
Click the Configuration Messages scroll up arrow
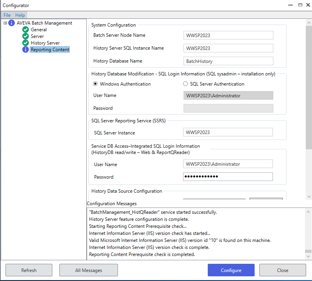point(308,212)
